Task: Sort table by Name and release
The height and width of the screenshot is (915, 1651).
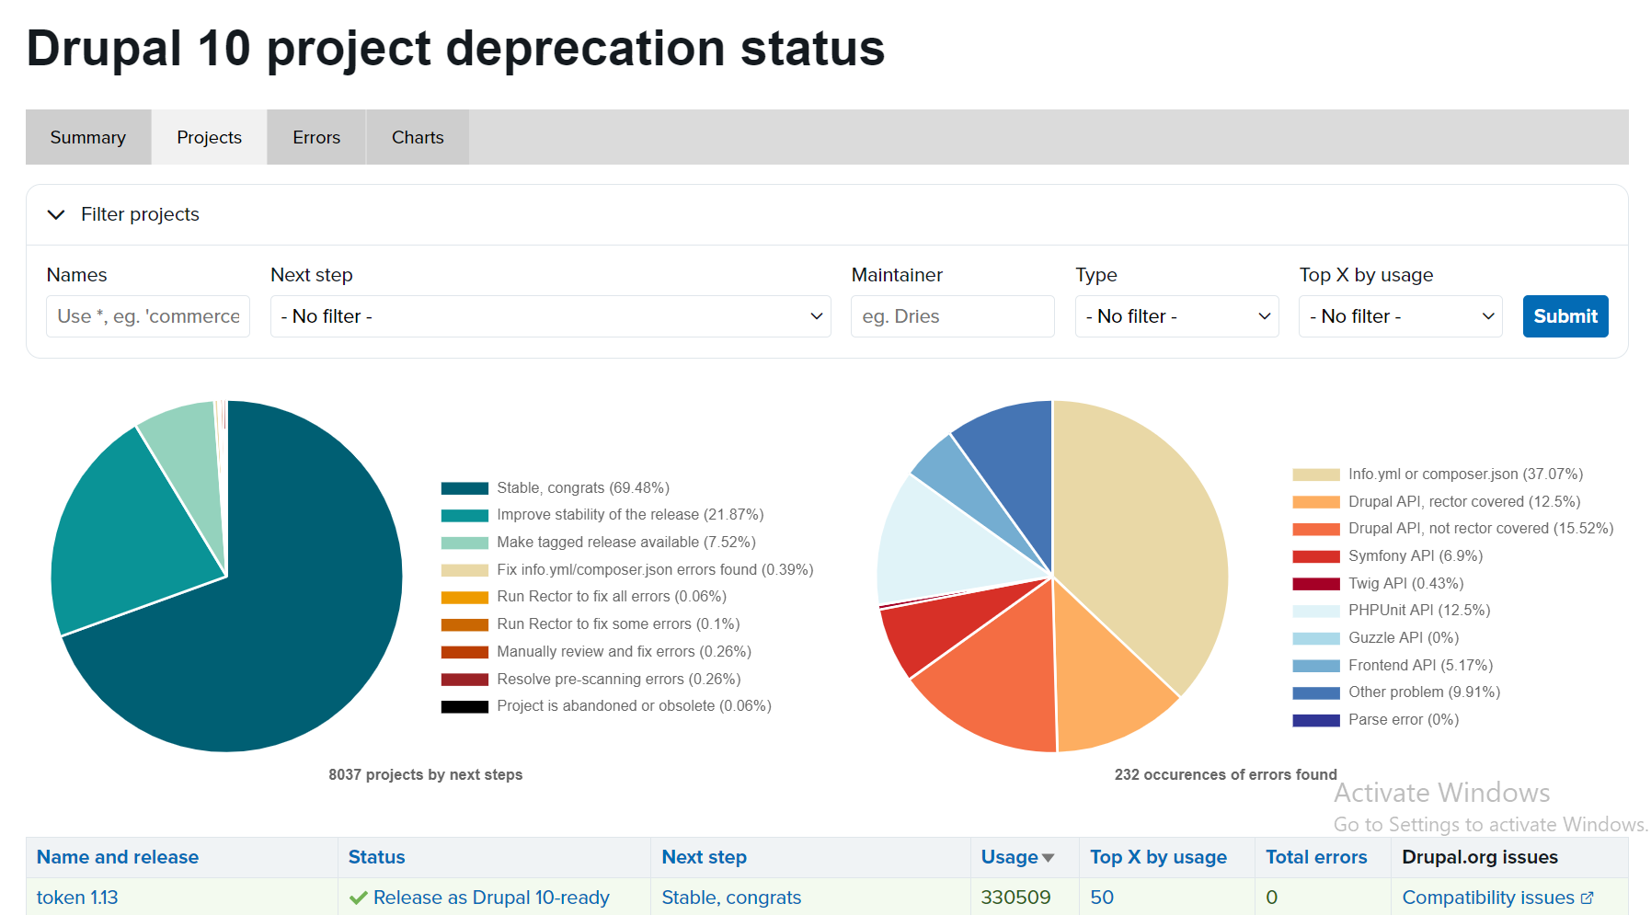Action: [x=118, y=857]
